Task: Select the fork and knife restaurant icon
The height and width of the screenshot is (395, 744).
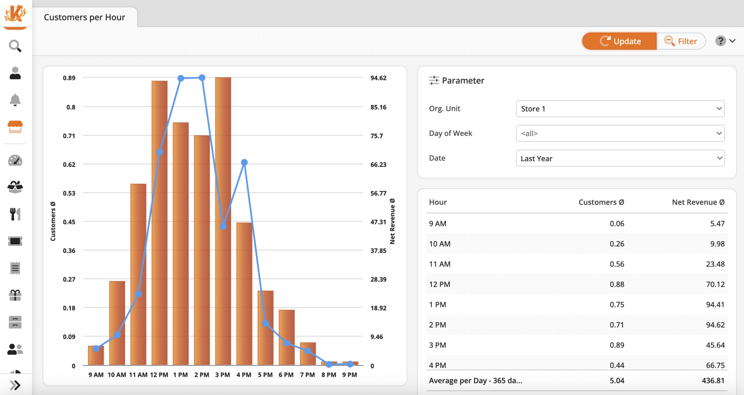Action: tap(15, 214)
